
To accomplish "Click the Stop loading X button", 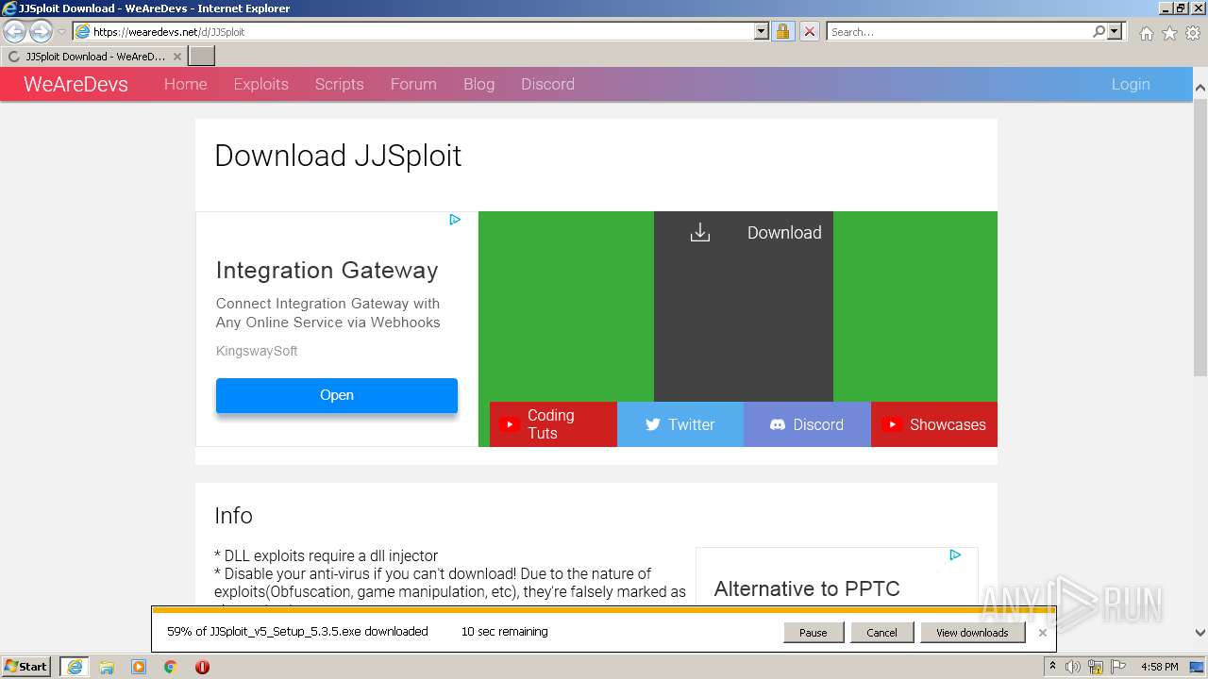I will tap(809, 31).
